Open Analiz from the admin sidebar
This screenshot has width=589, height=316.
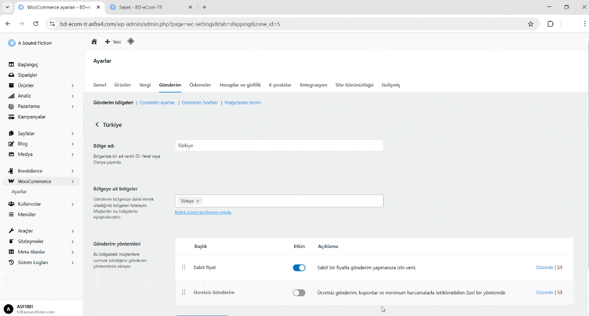(11, 96)
